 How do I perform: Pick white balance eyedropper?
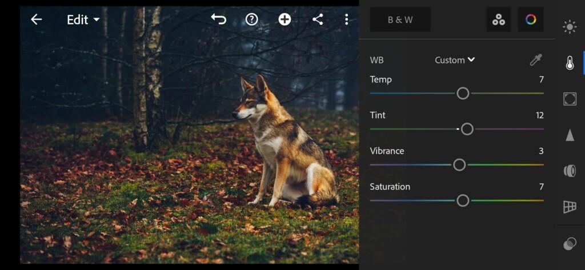click(x=536, y=60)
